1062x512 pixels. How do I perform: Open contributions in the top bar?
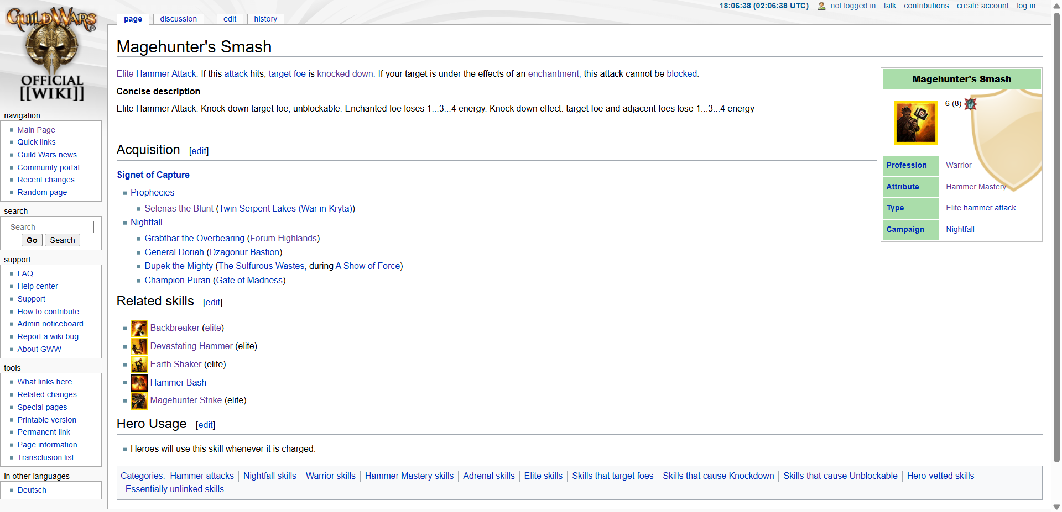coord(926,6)
